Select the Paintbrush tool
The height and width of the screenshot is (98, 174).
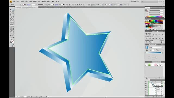coord(11,18)
